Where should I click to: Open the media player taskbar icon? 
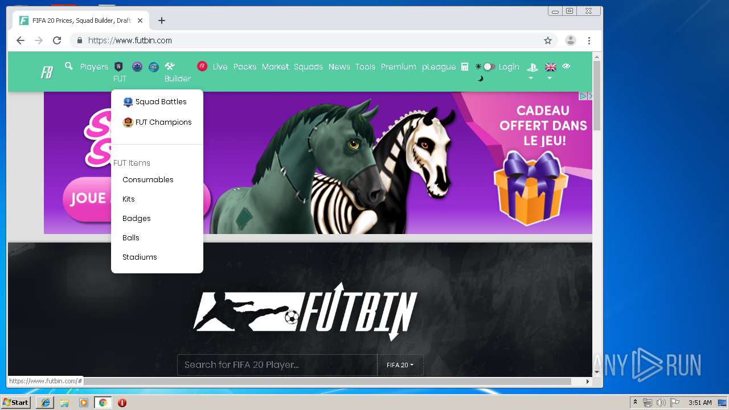coord(84,403)
